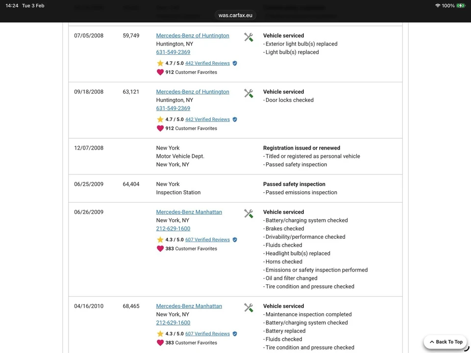Click the heart favorites icon in 07/05/2008 row
Screen dimensions: 471x353
click(160, 72)
